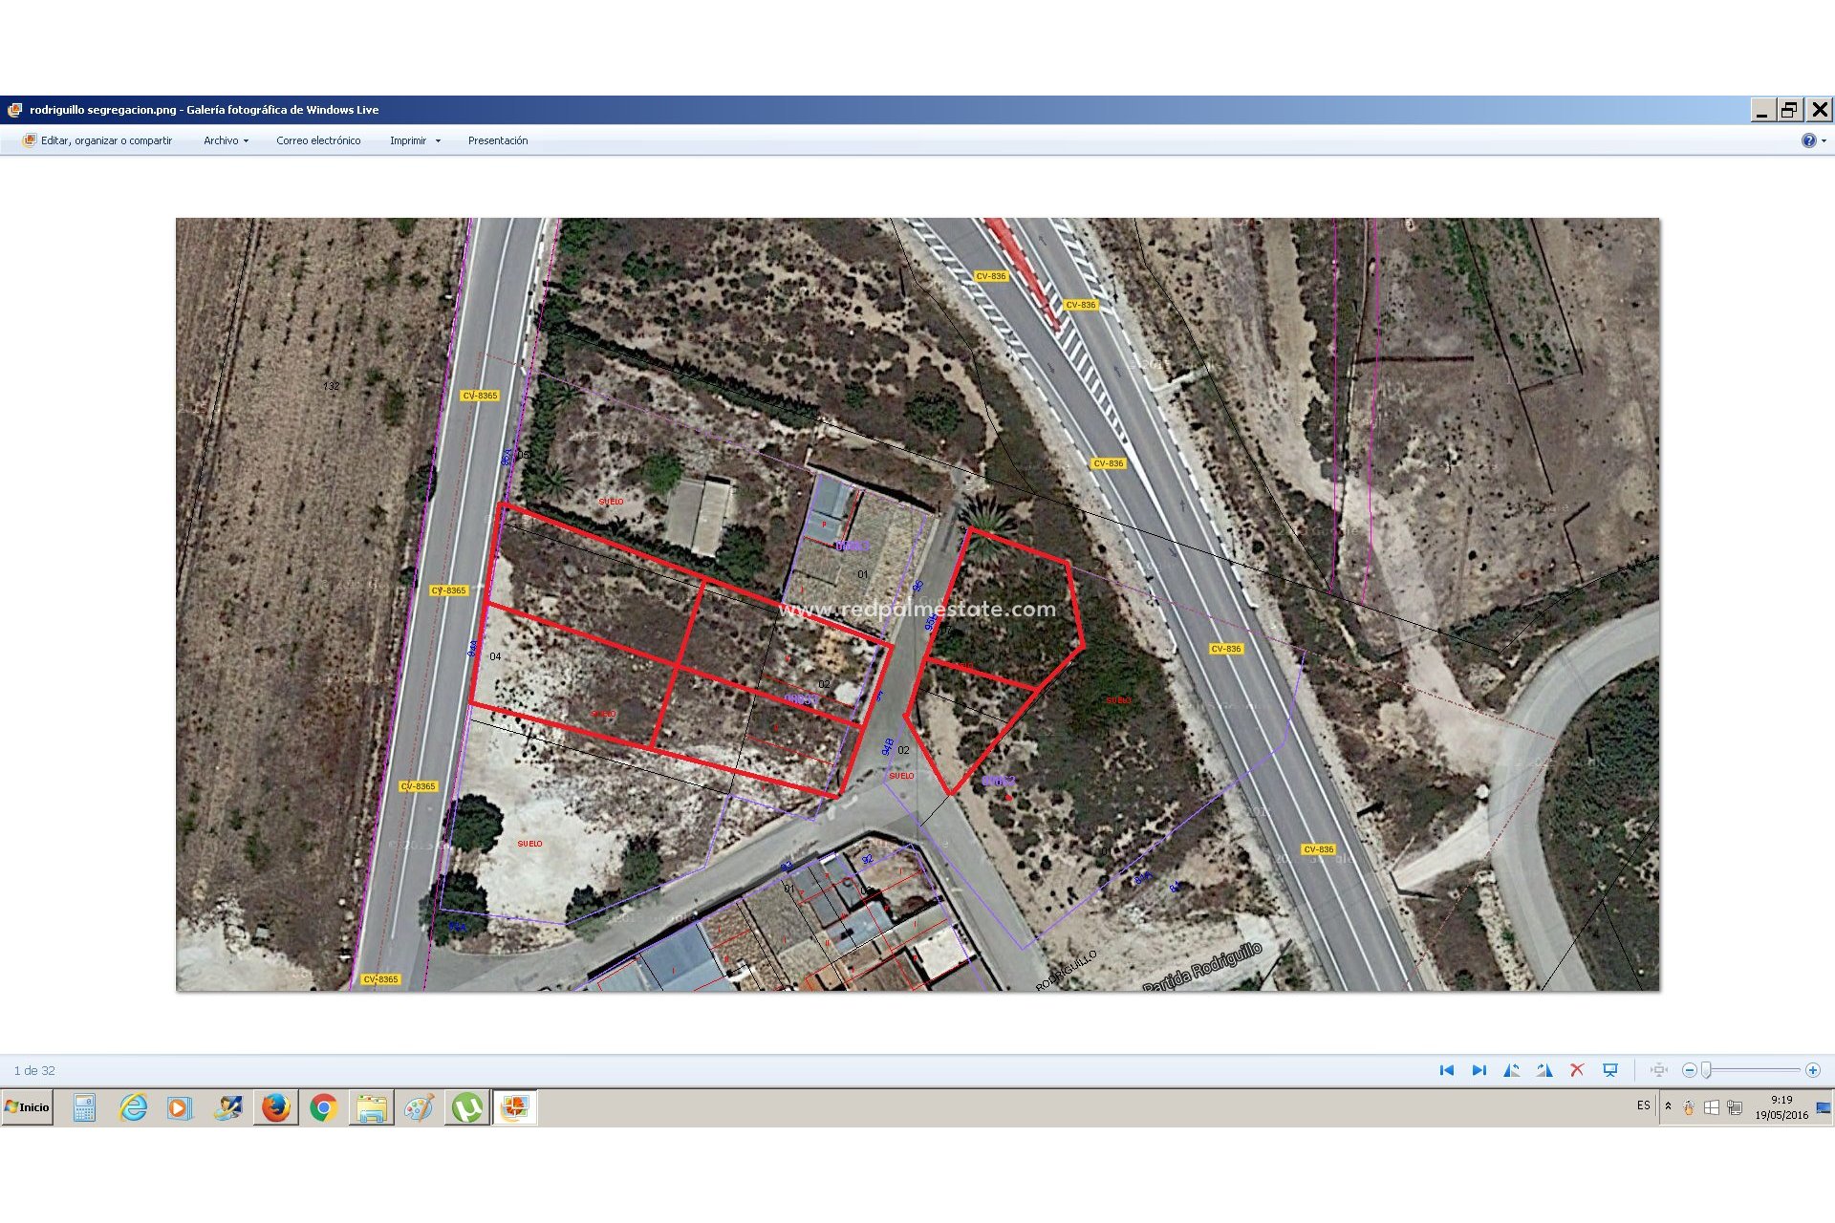The height and width of the screenshot is (1223, 1835).
Task: Expand the hidden system tray icons arrow
Action: (1667, 1106)
